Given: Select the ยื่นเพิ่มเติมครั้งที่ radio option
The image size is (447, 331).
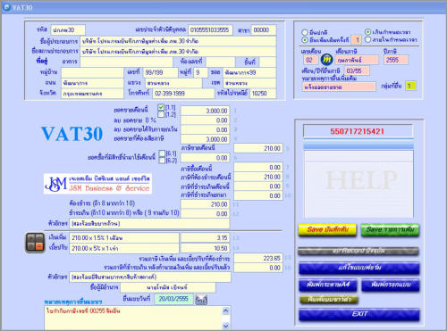Looking at the screenshot, I should tap(305, 39).
